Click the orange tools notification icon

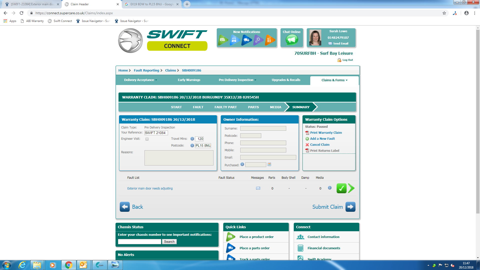pos(270,40)
